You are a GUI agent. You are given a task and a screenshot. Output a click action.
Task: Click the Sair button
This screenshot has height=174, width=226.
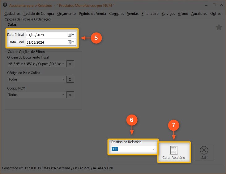coord(204,152)
